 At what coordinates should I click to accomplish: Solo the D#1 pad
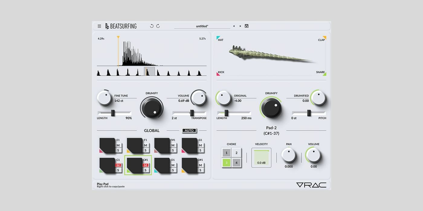(201, 170)
